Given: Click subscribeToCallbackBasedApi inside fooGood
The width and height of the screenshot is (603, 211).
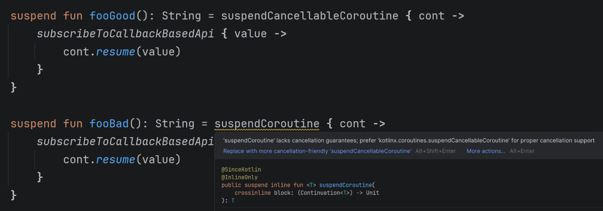Looking at the screenshot, I should 125,34.
